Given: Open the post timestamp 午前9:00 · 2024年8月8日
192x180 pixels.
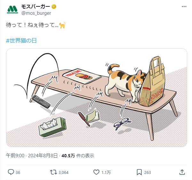Looking at the screenshot, I should tap(32, 156).
